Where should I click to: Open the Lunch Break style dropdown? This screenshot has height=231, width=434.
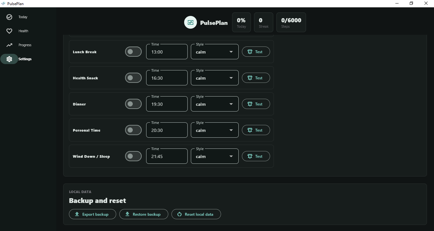click(x=215, y=52)
